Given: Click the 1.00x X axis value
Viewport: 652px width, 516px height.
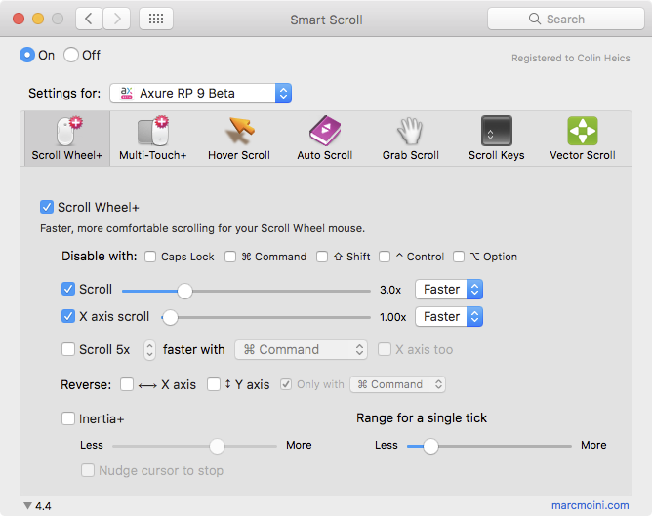Looking at the screenshot, I should (393, 317).
